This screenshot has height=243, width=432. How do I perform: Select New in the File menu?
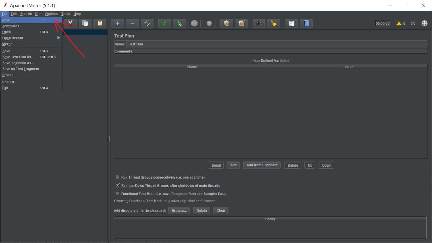click(31, 20)
